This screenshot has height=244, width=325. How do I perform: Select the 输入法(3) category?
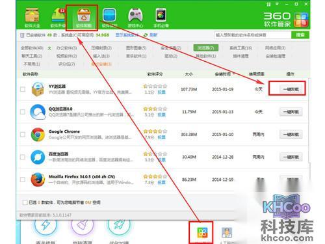(x=101, y=56)
